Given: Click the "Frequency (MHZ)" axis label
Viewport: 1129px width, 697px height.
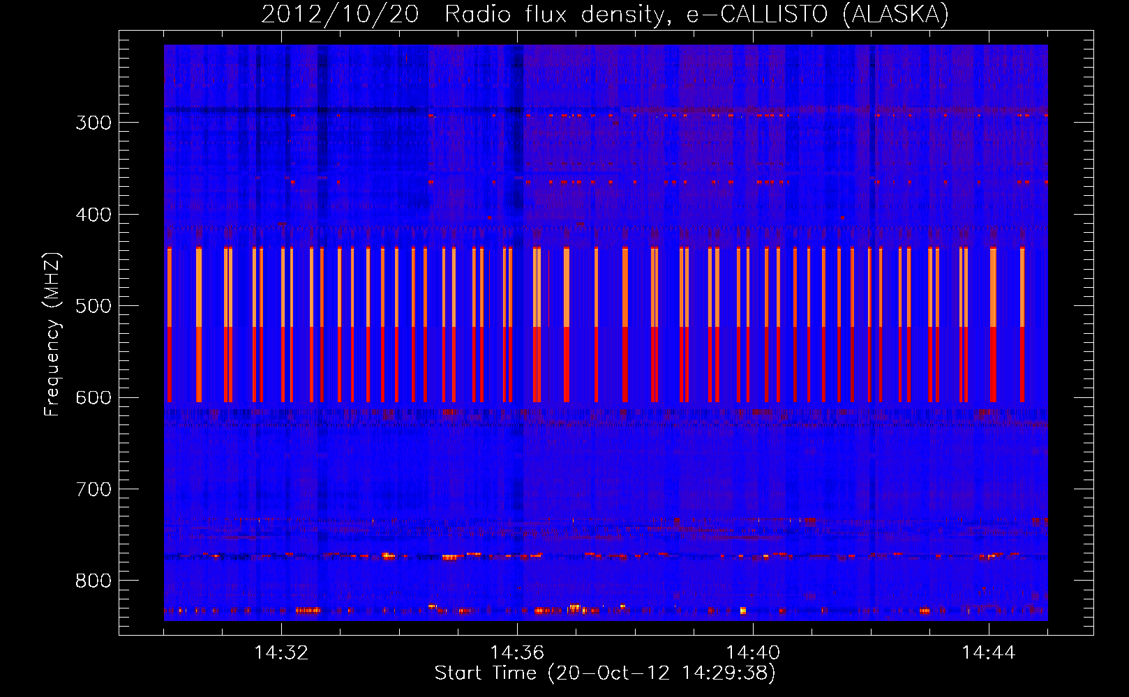Looking at the screenshot, I should 52,335.
